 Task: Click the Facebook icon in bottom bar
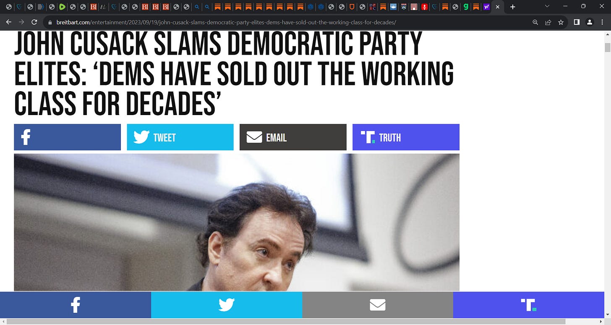(76, 305)
